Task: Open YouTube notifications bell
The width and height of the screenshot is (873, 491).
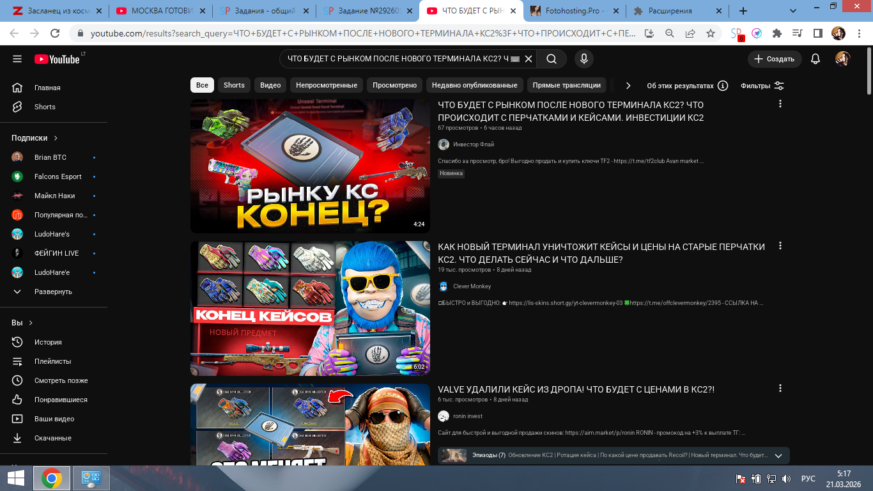Action: click(x=815, y=59)
